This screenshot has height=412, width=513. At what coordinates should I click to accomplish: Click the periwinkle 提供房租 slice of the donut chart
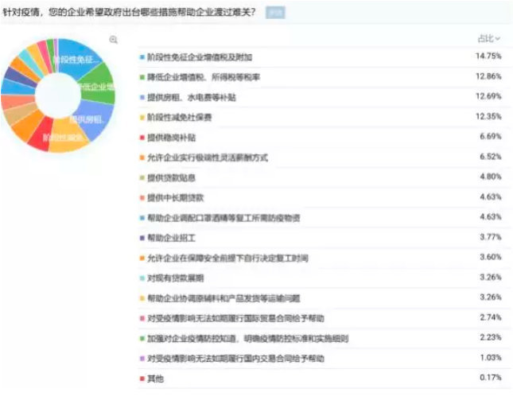pos(95,119)
